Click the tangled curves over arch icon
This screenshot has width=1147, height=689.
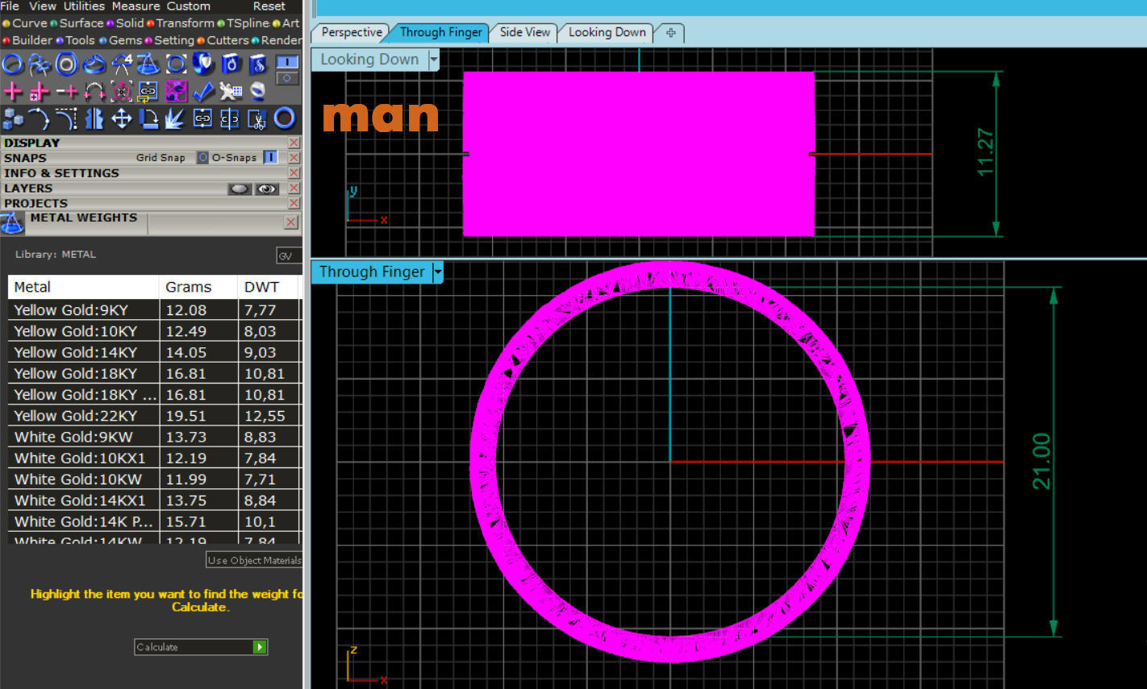40,64
